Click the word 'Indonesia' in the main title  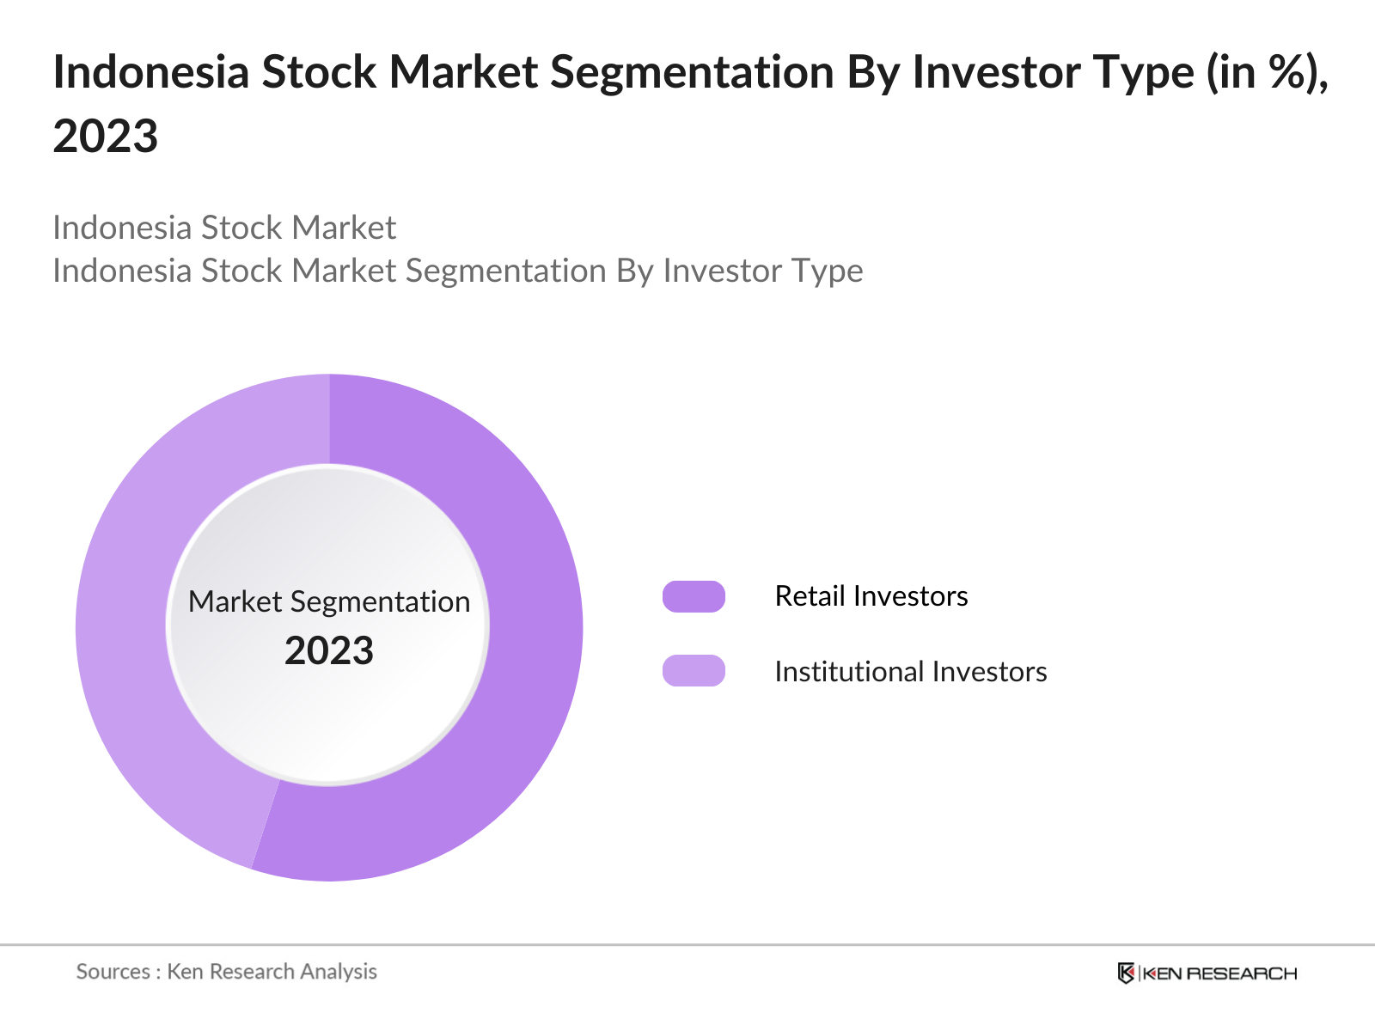point(151,72)
